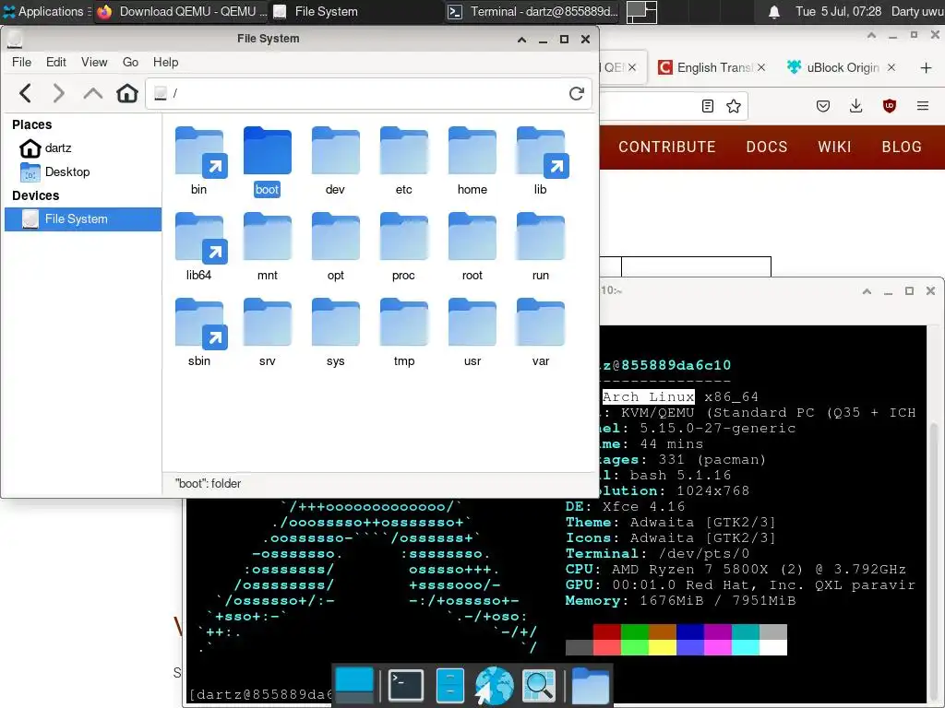Open the usr folder

coord(472,333)
